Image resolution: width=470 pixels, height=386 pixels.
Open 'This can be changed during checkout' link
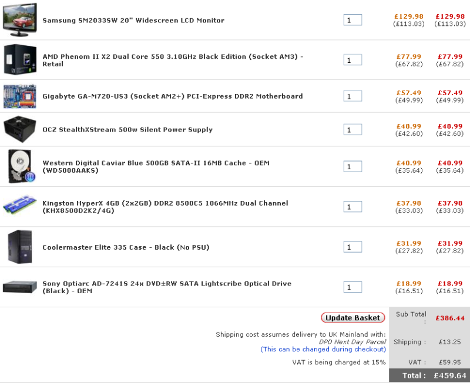tap(323, 349)
